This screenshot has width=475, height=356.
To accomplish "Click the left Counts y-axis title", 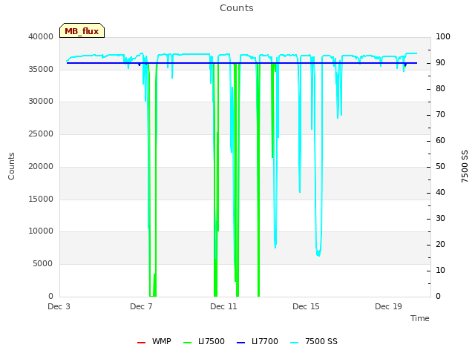I will coord(11,166).
